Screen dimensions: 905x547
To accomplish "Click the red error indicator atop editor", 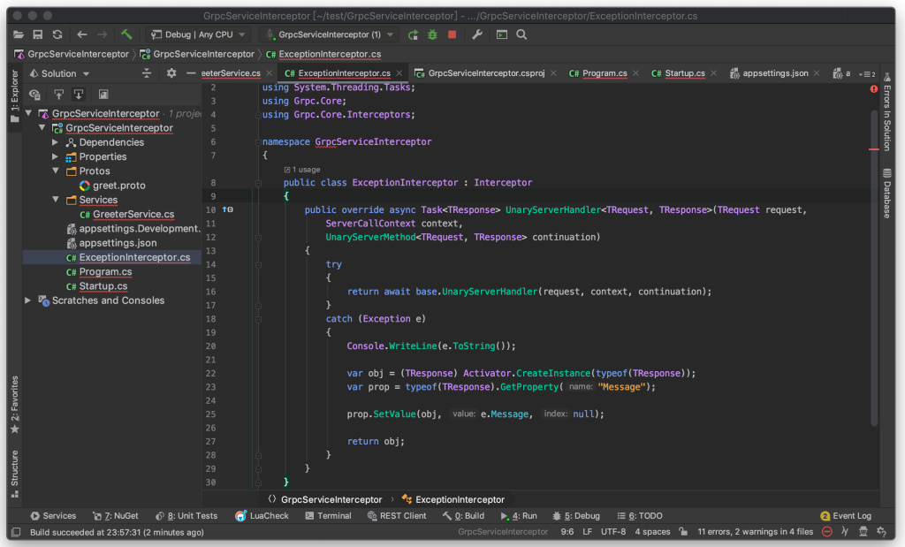I will (x=874, y=89).
